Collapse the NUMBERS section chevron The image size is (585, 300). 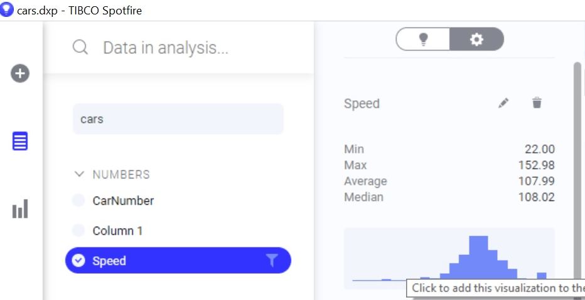click(79, 174)
